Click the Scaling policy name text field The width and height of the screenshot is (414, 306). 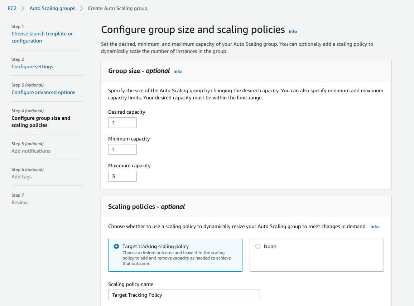(184, 295)
